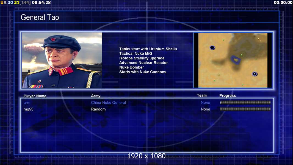Select player name 'mg95'
This screenshot has height=165, width=293.
pos(28,109)
